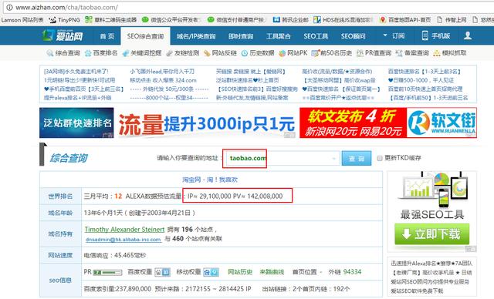Open the user account icon in navbar
The height and width of the screenshot is (299, 494).
(468, 35)
